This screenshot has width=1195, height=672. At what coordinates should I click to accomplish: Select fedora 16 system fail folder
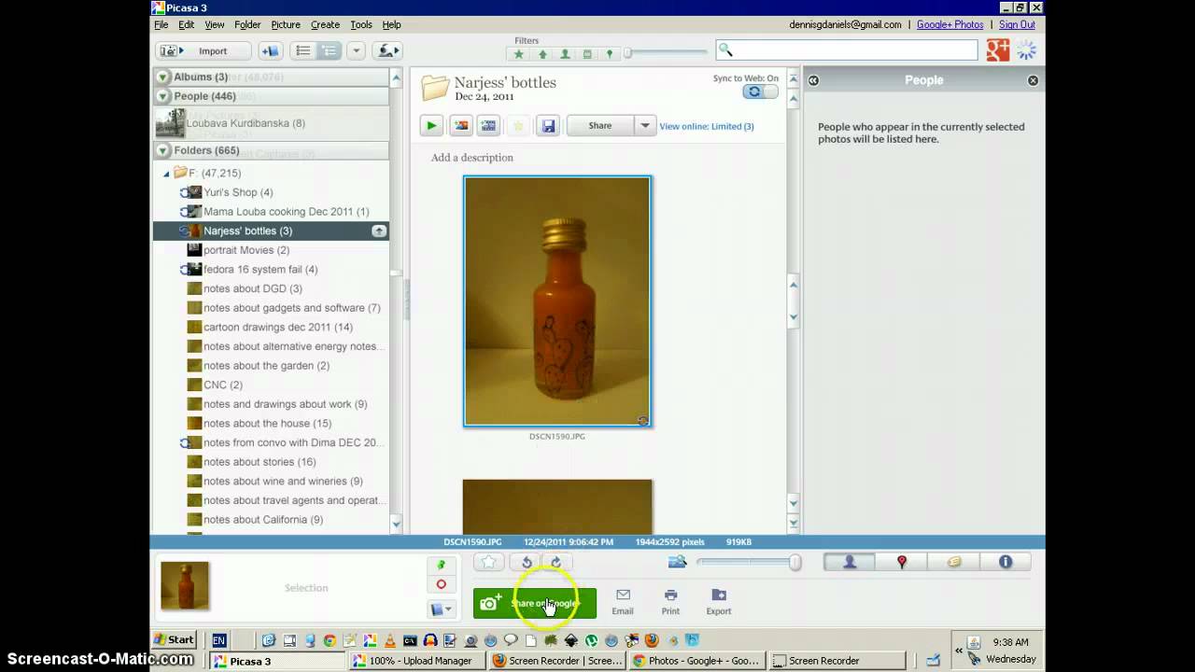[260, 270]
